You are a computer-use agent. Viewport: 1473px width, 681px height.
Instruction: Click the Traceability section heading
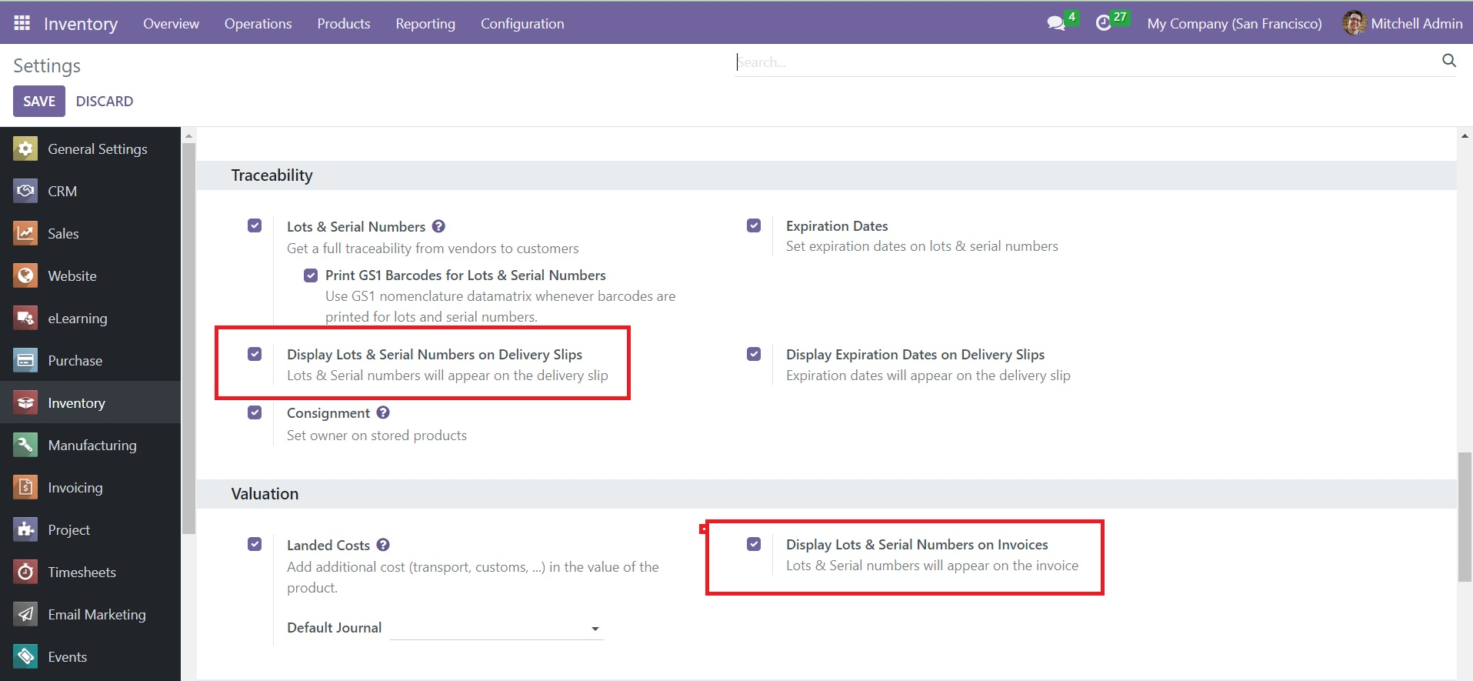point(272,175)
